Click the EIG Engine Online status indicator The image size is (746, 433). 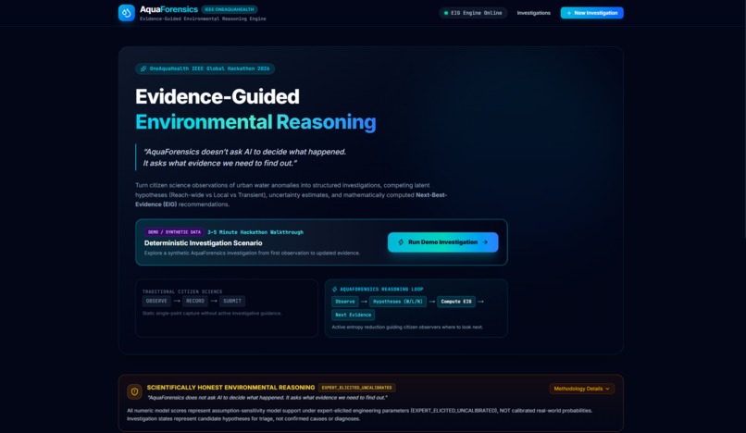pos(473,13)
